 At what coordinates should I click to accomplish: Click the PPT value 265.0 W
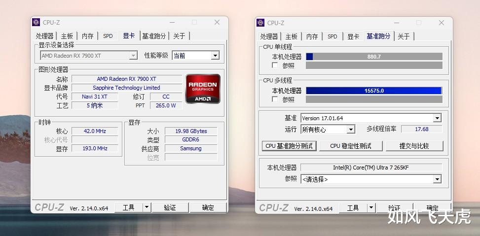(x=166, y=105)
